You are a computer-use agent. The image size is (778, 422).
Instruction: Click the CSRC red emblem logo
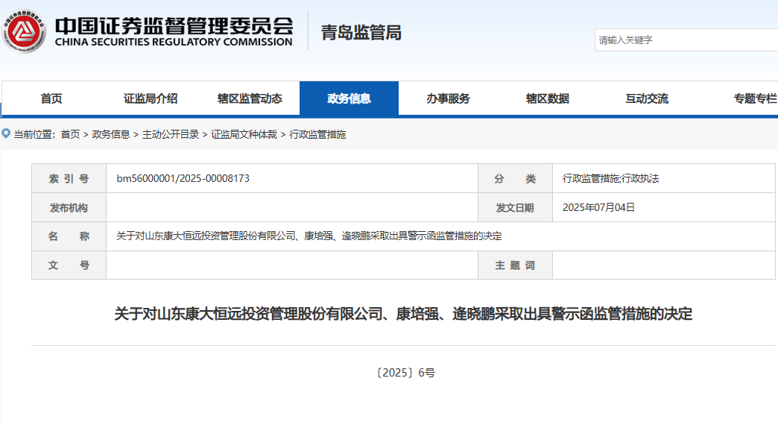point(24,31)
